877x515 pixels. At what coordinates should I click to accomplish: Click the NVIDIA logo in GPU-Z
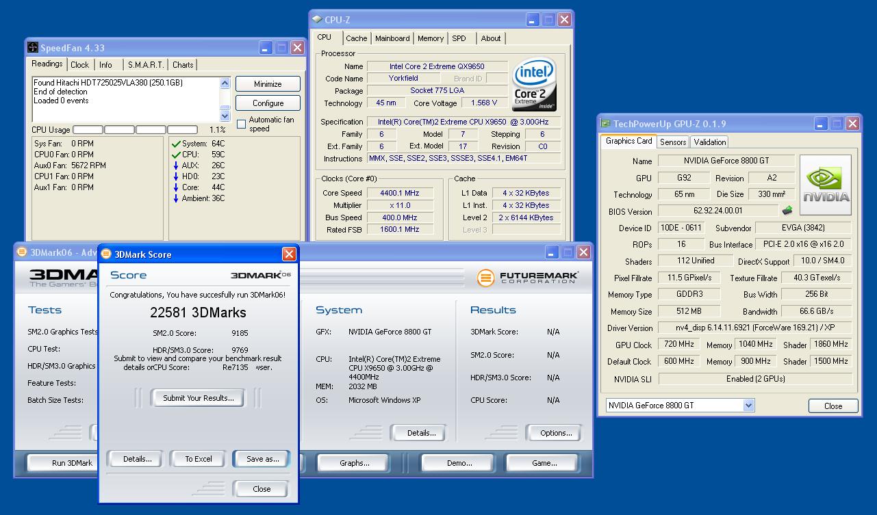(x=825, y=185)
